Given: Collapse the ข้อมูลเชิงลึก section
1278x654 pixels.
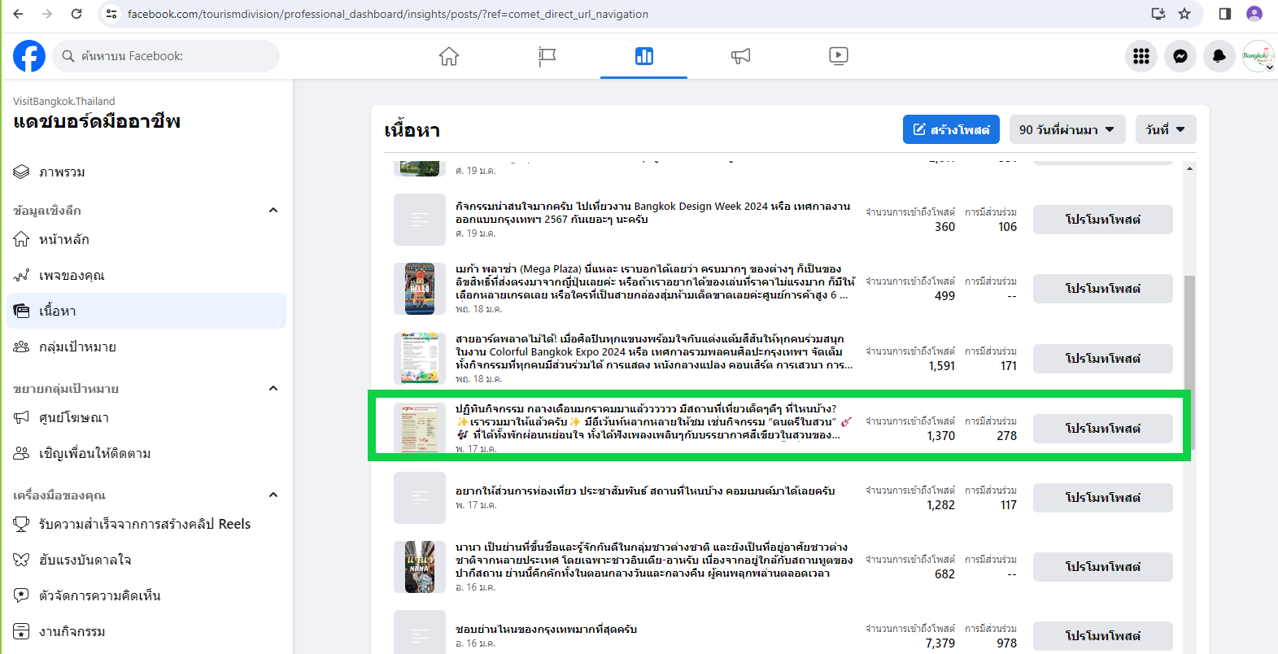Looking at the screenshot, I should 273,210.
